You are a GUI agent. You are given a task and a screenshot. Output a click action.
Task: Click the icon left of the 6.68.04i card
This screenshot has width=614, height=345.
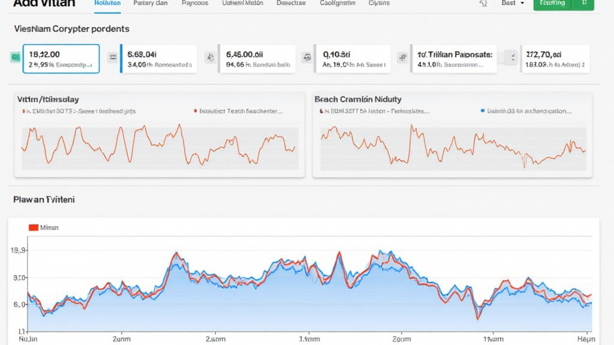point(112,57)
